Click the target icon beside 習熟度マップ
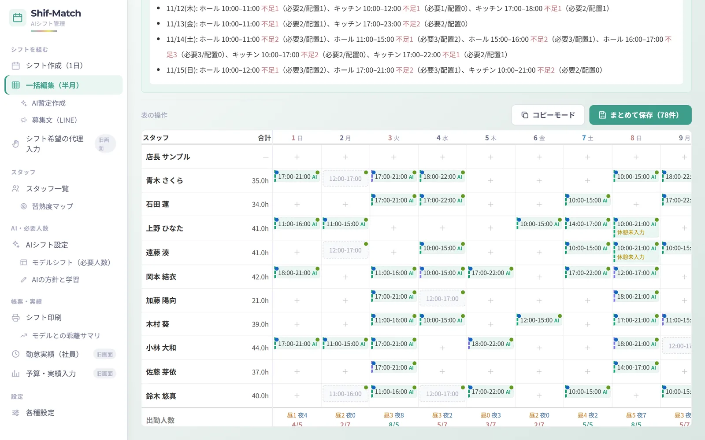The height and width of the screenshot is (440, 705). 24,206
